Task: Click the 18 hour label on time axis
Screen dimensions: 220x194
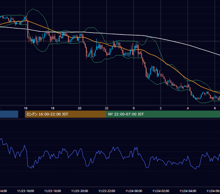Action: pos(53,108)
